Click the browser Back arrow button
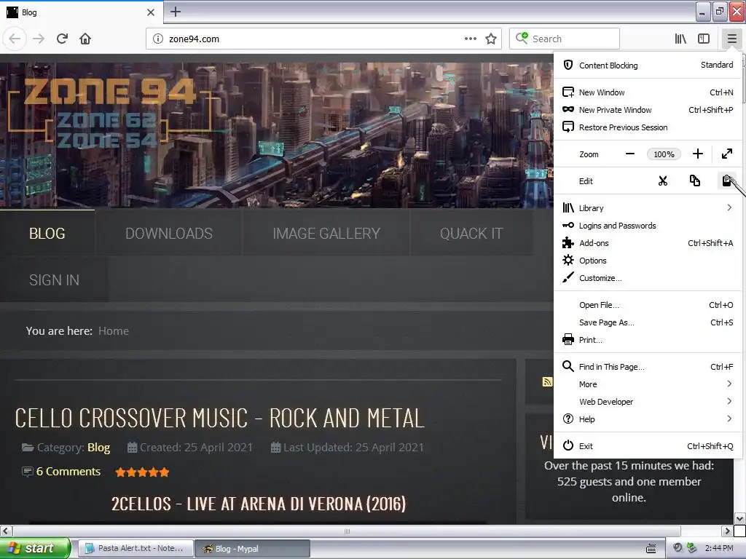 point(15,39)
